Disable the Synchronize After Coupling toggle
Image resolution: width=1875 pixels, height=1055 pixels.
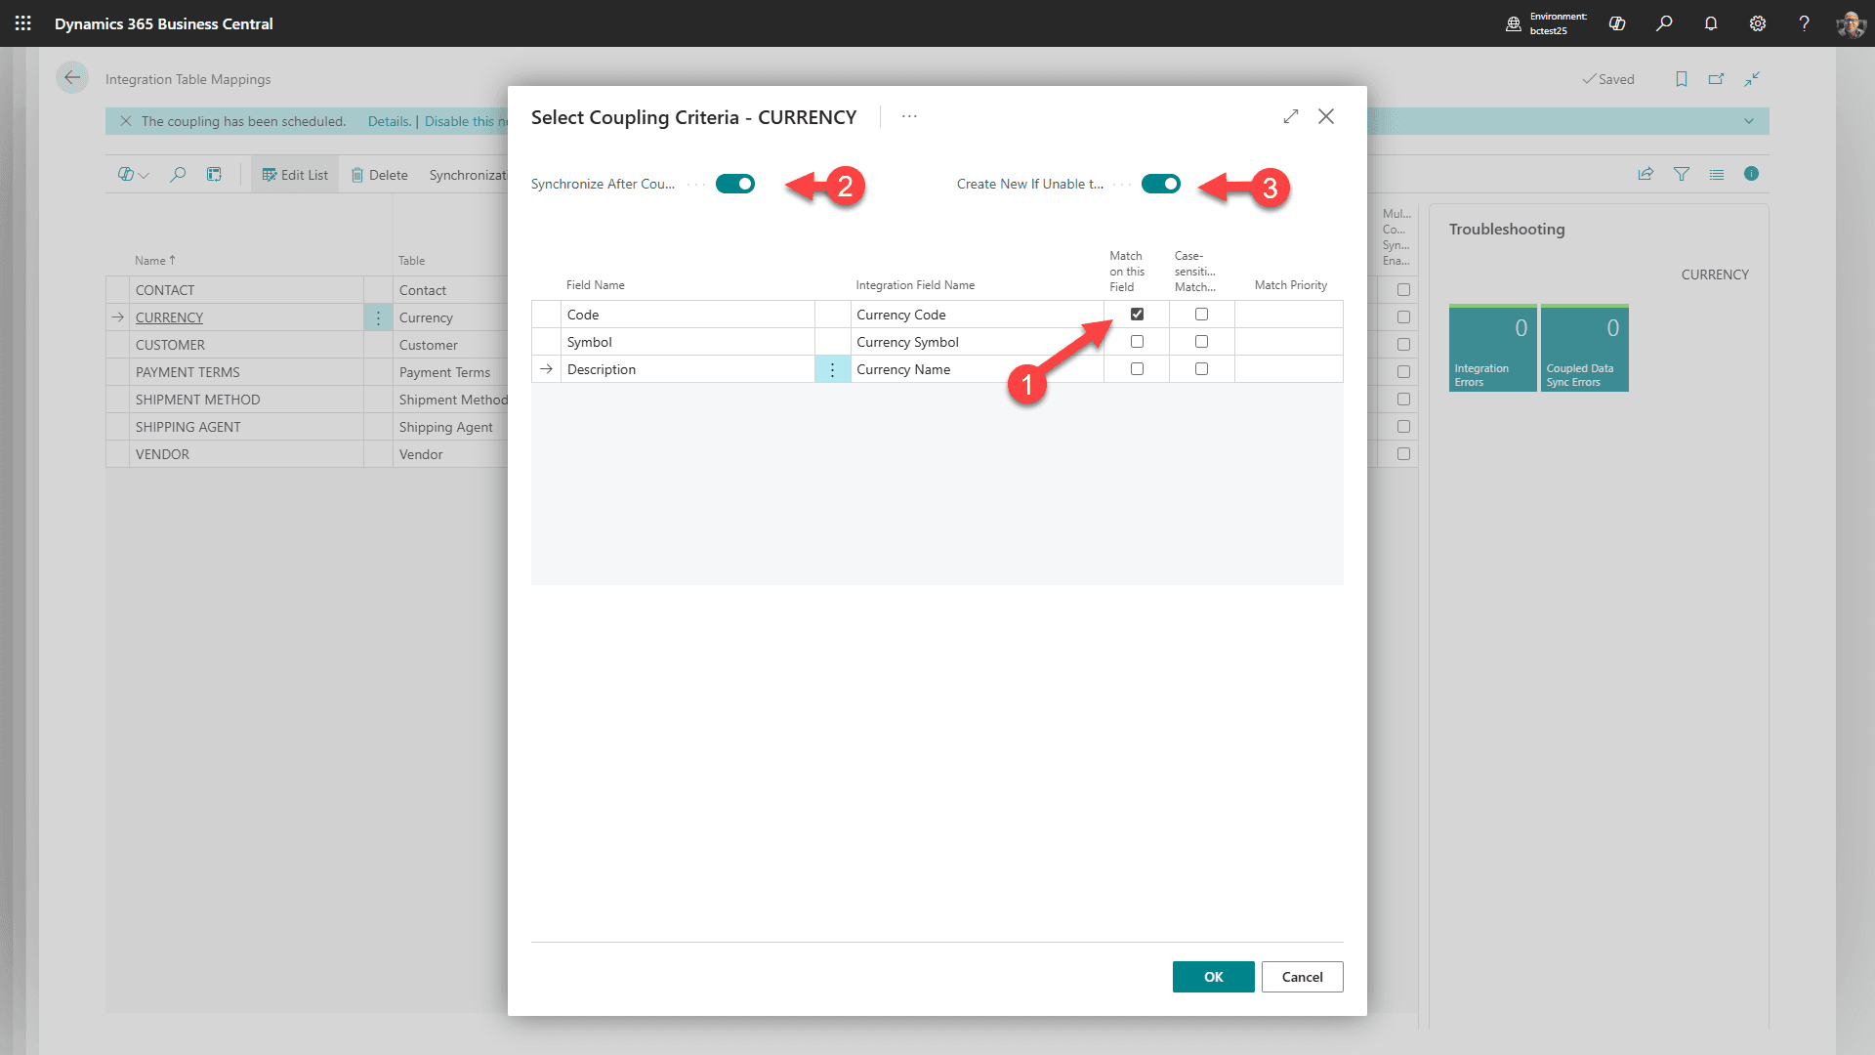(734, 184)
